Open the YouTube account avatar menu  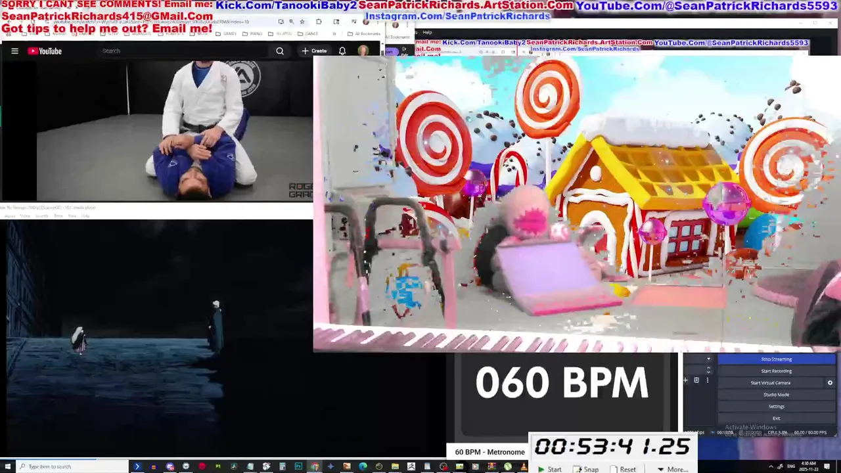(363, 51)
